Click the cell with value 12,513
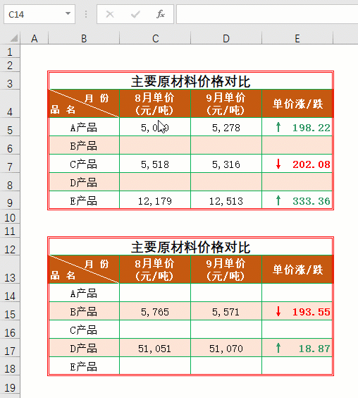The width and height of the screenshot is (358, 398). coord(226,200)
